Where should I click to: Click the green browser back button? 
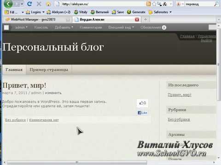8,4
